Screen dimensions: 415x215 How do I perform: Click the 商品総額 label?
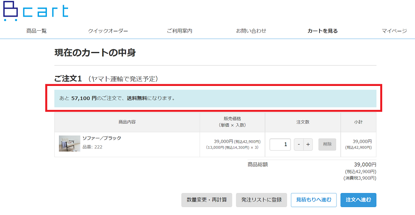[258, 165]
